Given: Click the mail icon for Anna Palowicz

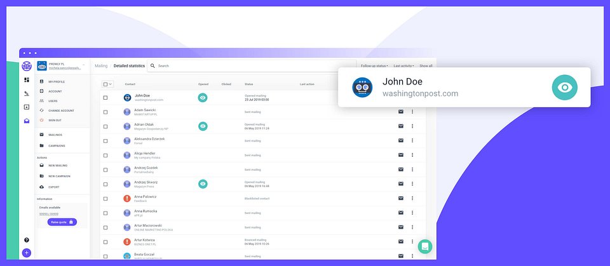Looking at the screenshot, I should pyautogui.click(x=401, y=198).
